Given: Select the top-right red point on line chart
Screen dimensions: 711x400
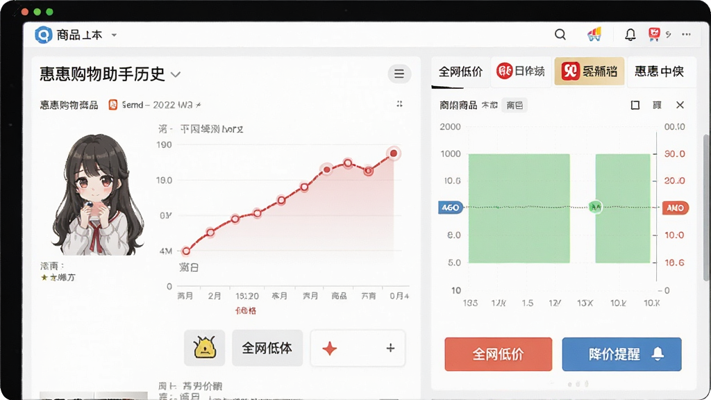Looking at the screenshot, I should pos(394,153).
